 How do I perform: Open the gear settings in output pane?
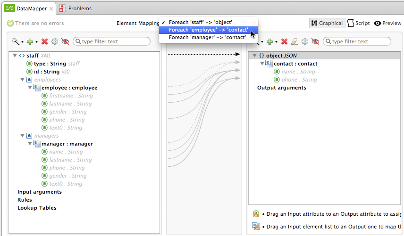point(305,41)
